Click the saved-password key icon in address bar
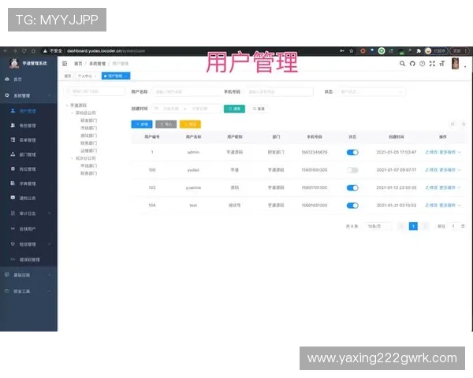 342,51
